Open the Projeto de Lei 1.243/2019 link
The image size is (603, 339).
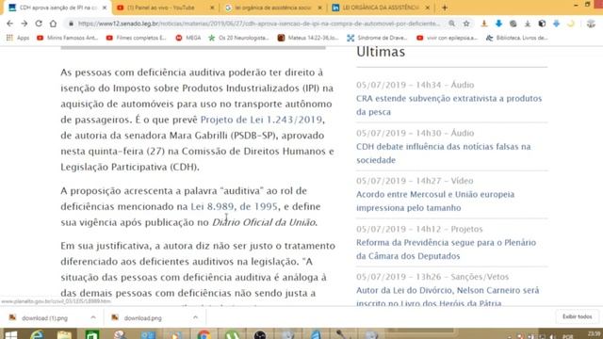[x=261, y=120]
